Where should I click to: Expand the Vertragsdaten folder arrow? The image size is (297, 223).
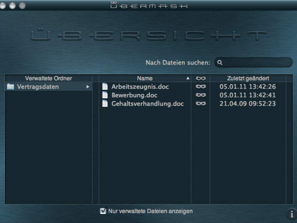pos(88,86)
